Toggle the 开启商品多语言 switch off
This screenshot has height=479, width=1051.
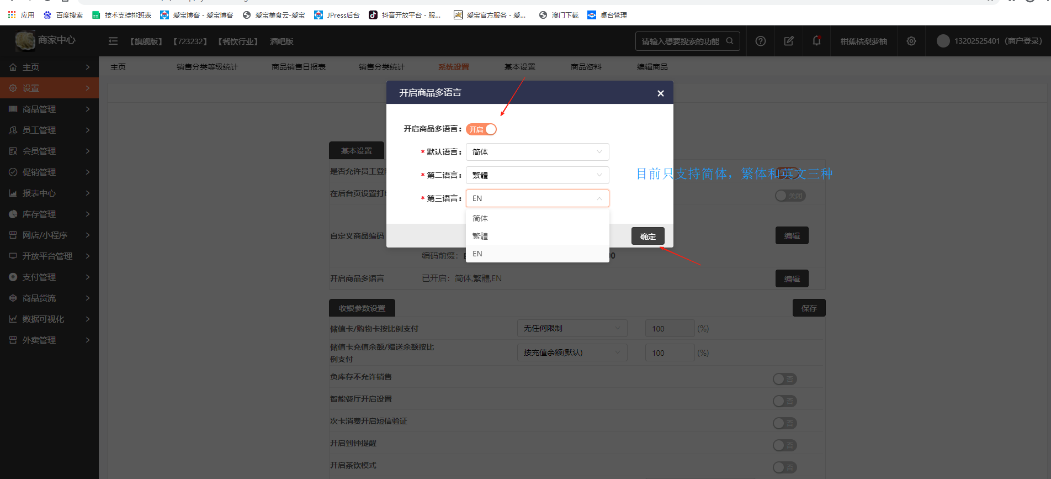coord(481,129)
